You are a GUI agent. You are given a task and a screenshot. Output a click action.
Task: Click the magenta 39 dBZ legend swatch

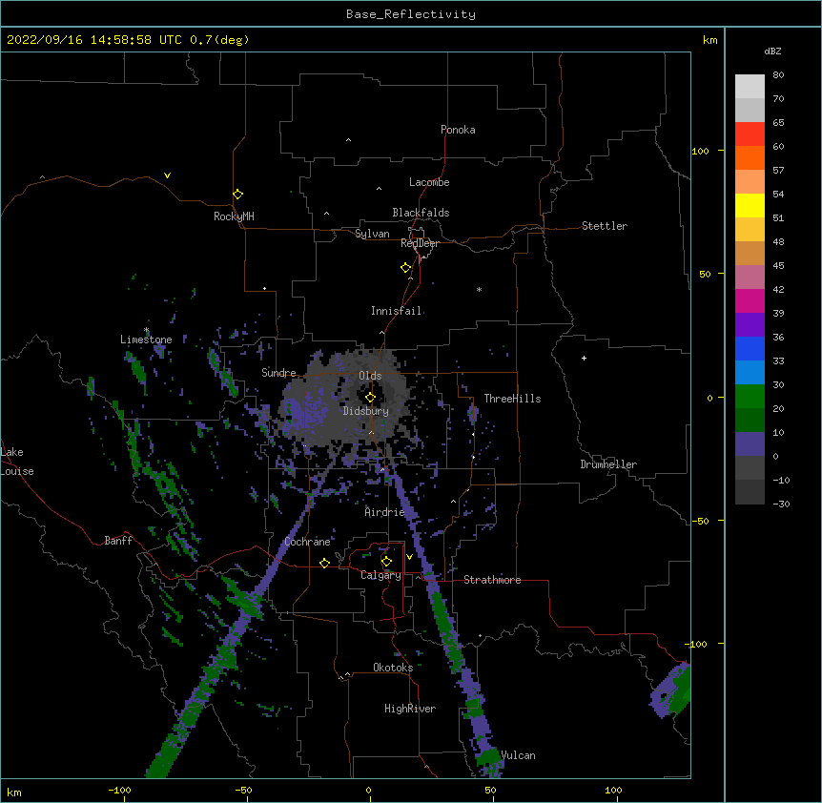point(750,301)
